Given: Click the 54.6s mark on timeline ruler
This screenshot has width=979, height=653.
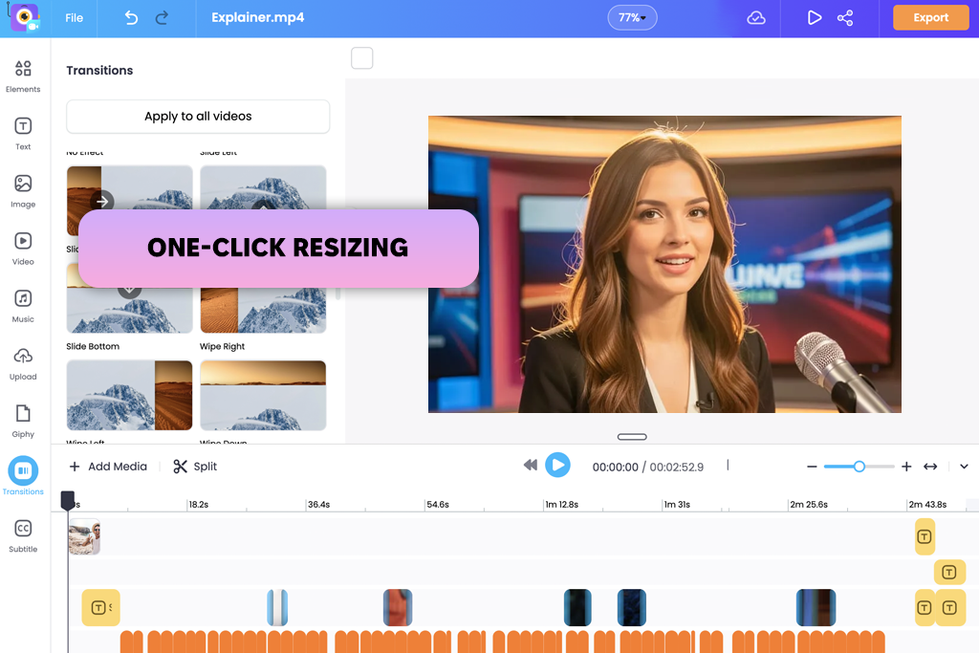Looking at the screenshot, I should pos(438,505).
